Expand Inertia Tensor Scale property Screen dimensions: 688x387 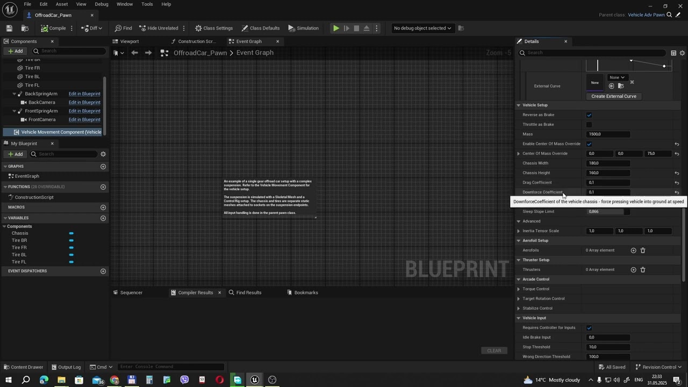(x=519, y=231)
